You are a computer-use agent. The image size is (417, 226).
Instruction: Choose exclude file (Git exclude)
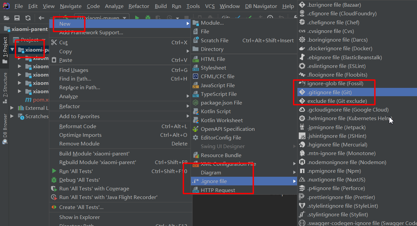(357, 101)
